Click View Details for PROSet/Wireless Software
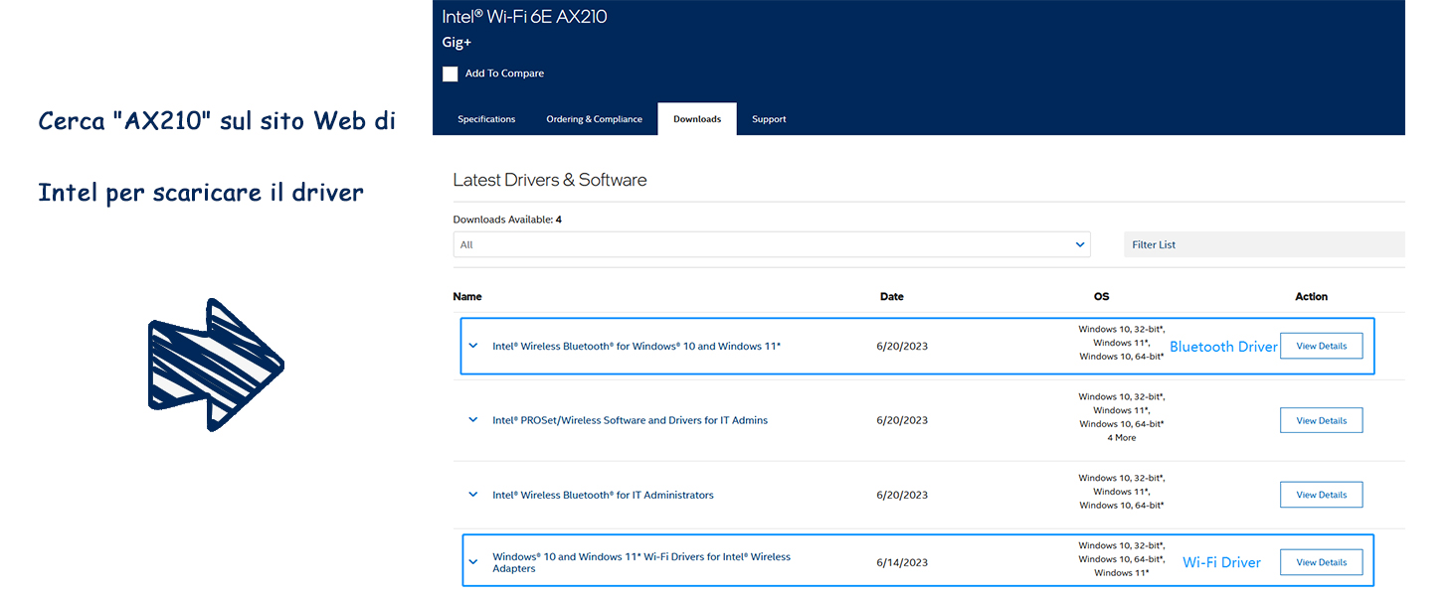1456x596 pixels. 1321,420
